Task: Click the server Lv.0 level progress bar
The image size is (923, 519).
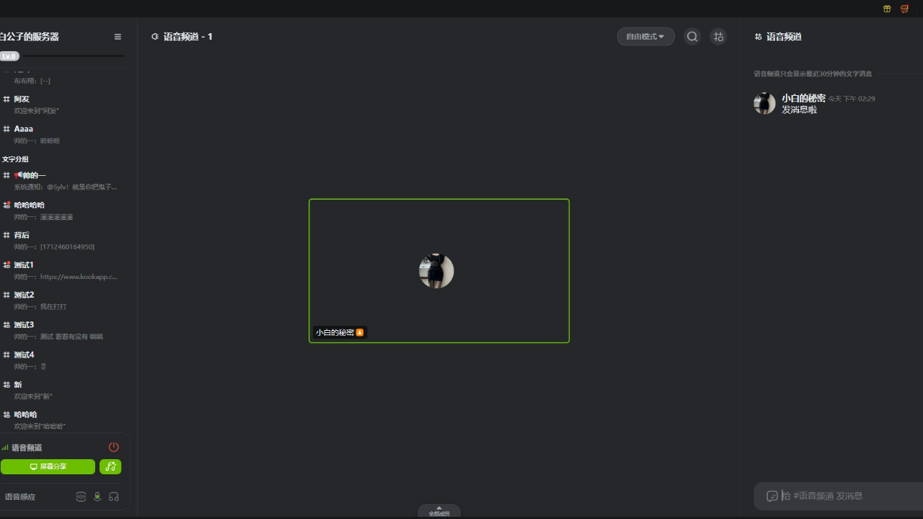Action: [72, 56]
